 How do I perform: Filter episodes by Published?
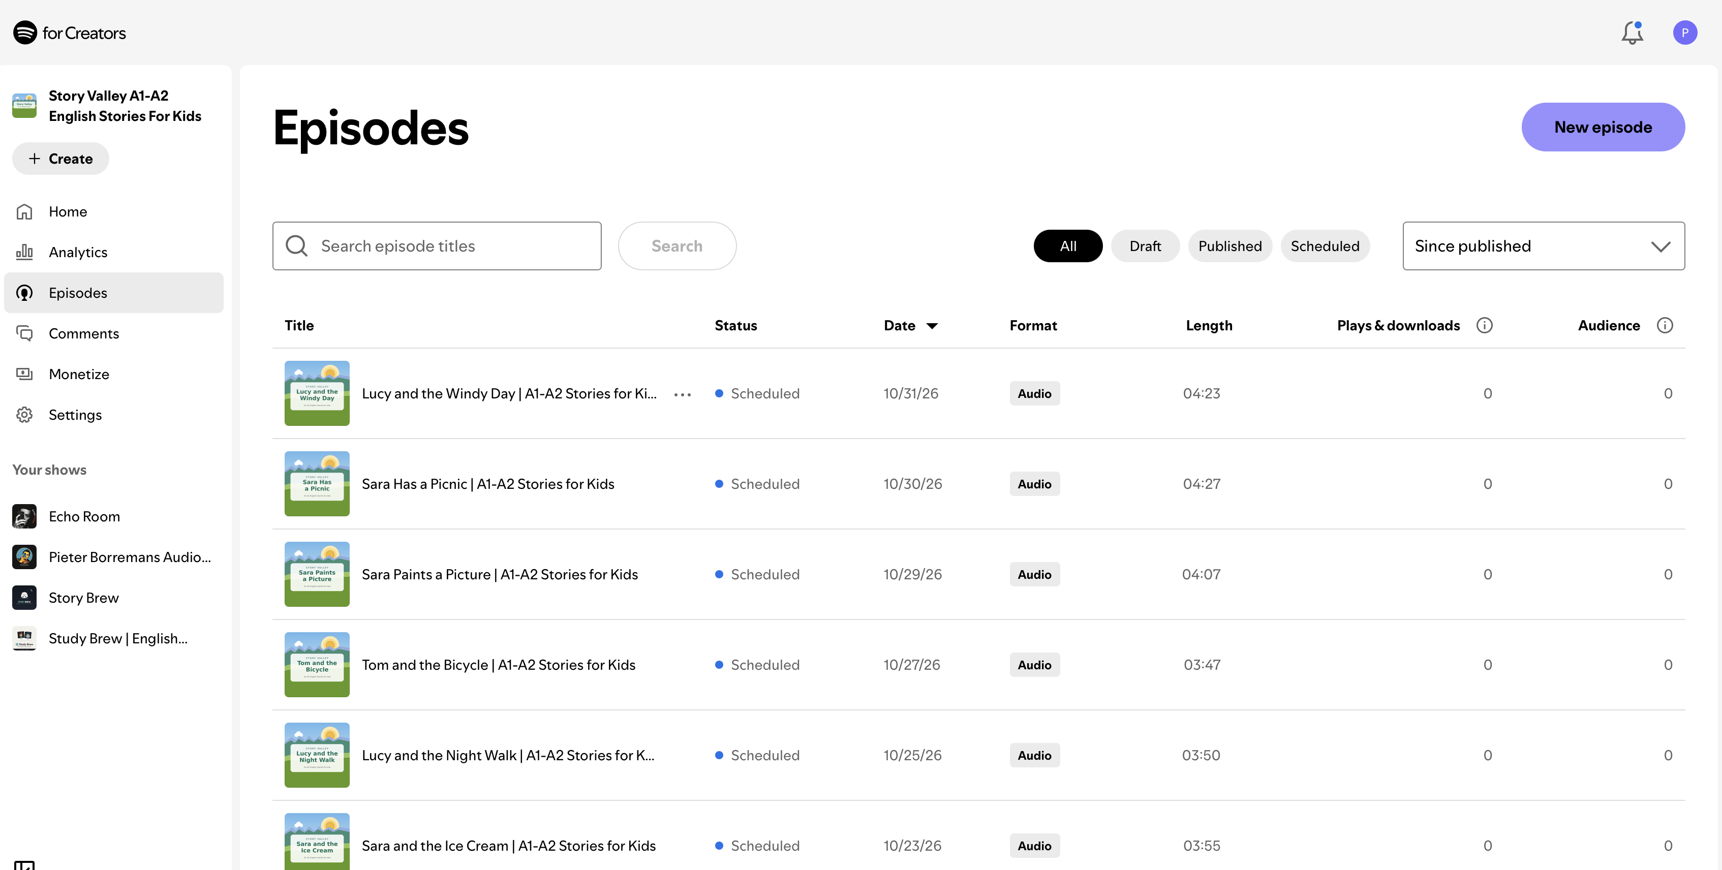point(1229,246)
